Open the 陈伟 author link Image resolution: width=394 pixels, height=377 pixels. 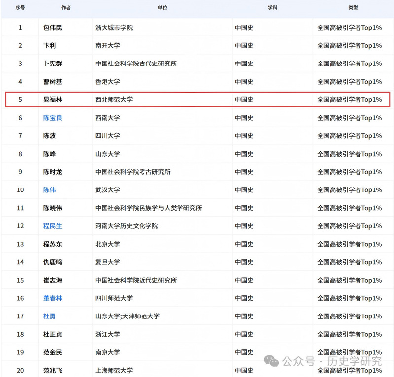49,190
